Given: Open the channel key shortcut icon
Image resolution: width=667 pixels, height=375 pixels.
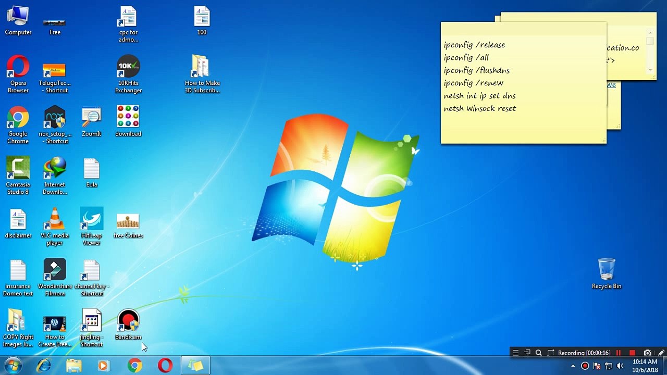Looking at the screenshot, I should point(91,278).
